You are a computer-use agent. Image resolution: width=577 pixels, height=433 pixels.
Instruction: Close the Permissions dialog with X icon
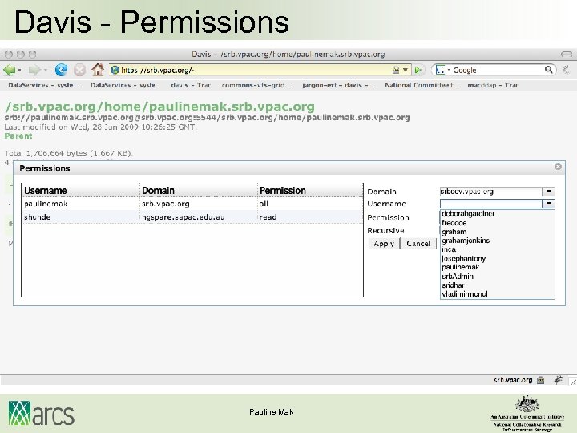(558, 167)
